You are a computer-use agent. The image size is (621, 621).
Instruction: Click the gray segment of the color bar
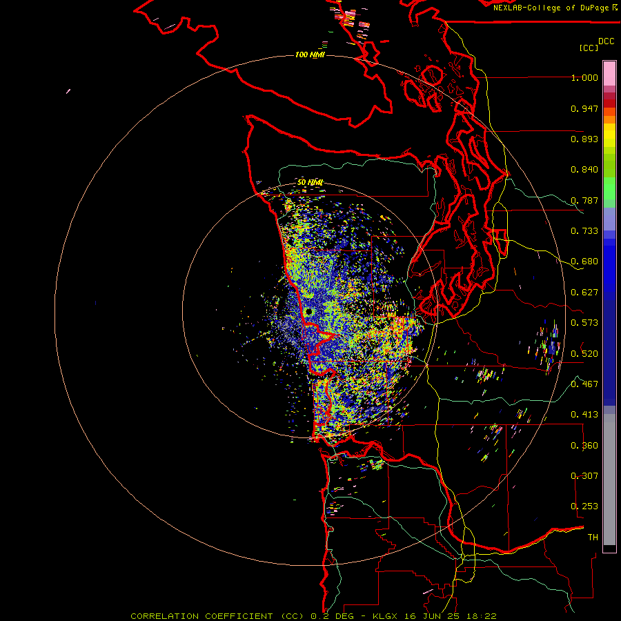(609, 480)
